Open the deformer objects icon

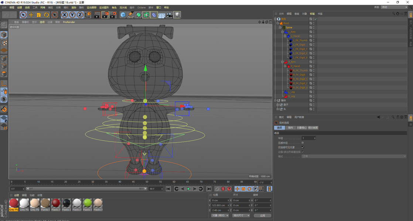[x=154, y=15]
